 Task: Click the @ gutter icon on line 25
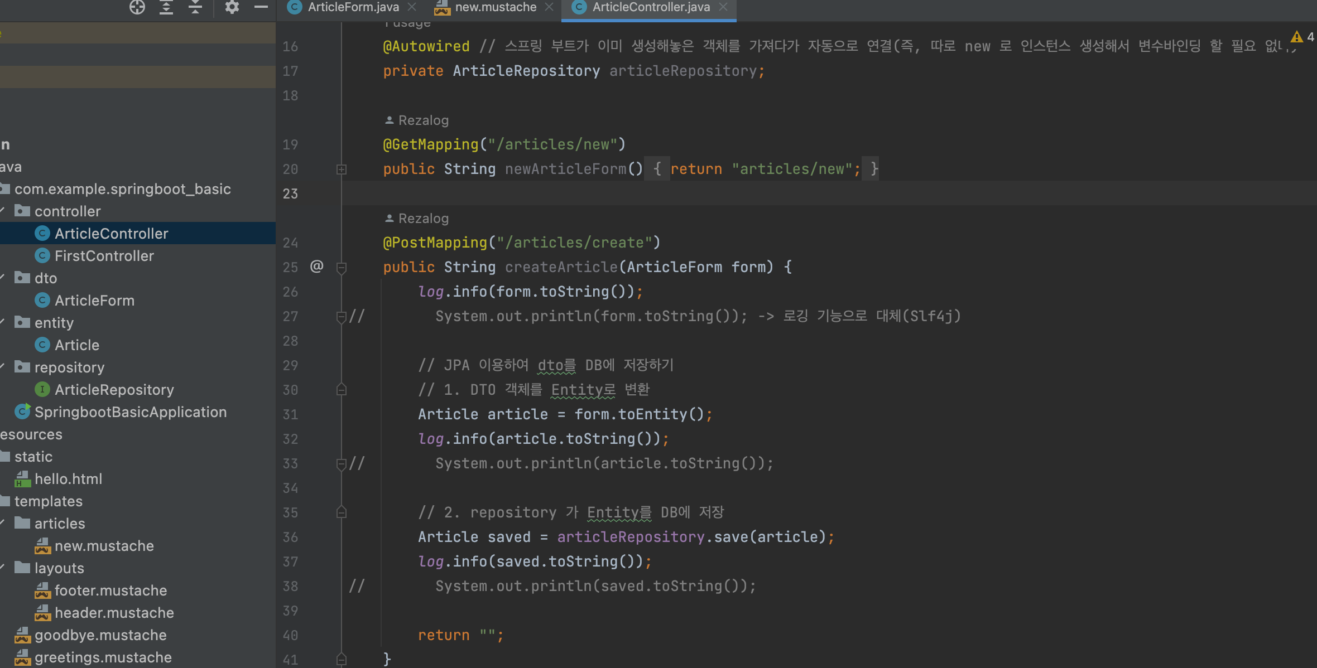pos(316,267)
